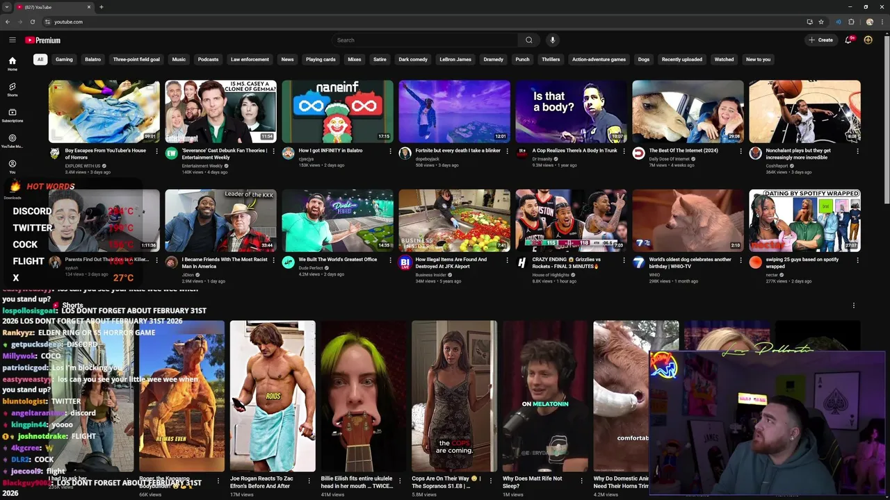Click the Create button
The width and height of the screenshot is (890, 500).
820,40
